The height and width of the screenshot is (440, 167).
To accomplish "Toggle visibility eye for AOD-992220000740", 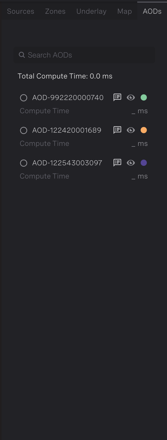I will 131,97.
